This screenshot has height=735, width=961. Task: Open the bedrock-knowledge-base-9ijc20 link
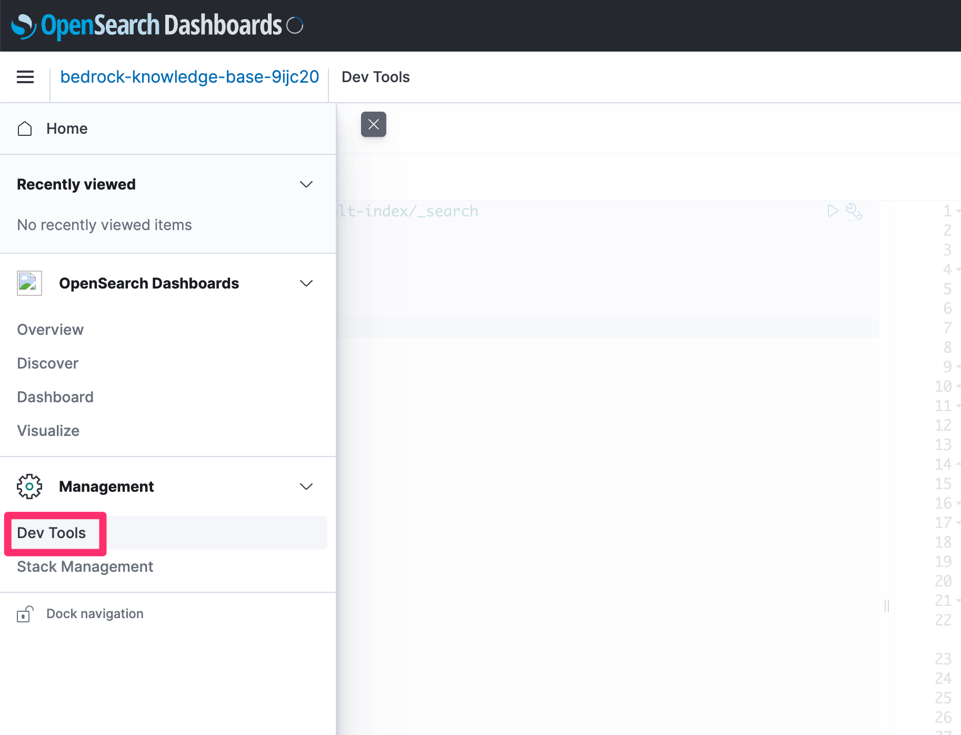pos(189,77)
